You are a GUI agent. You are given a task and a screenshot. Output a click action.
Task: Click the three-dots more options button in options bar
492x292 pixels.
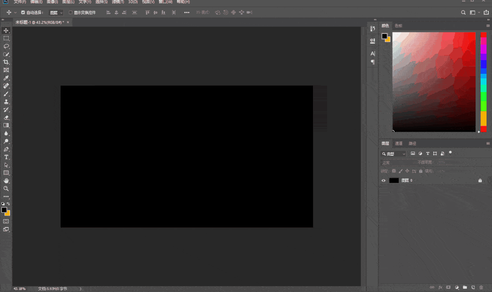187,12
